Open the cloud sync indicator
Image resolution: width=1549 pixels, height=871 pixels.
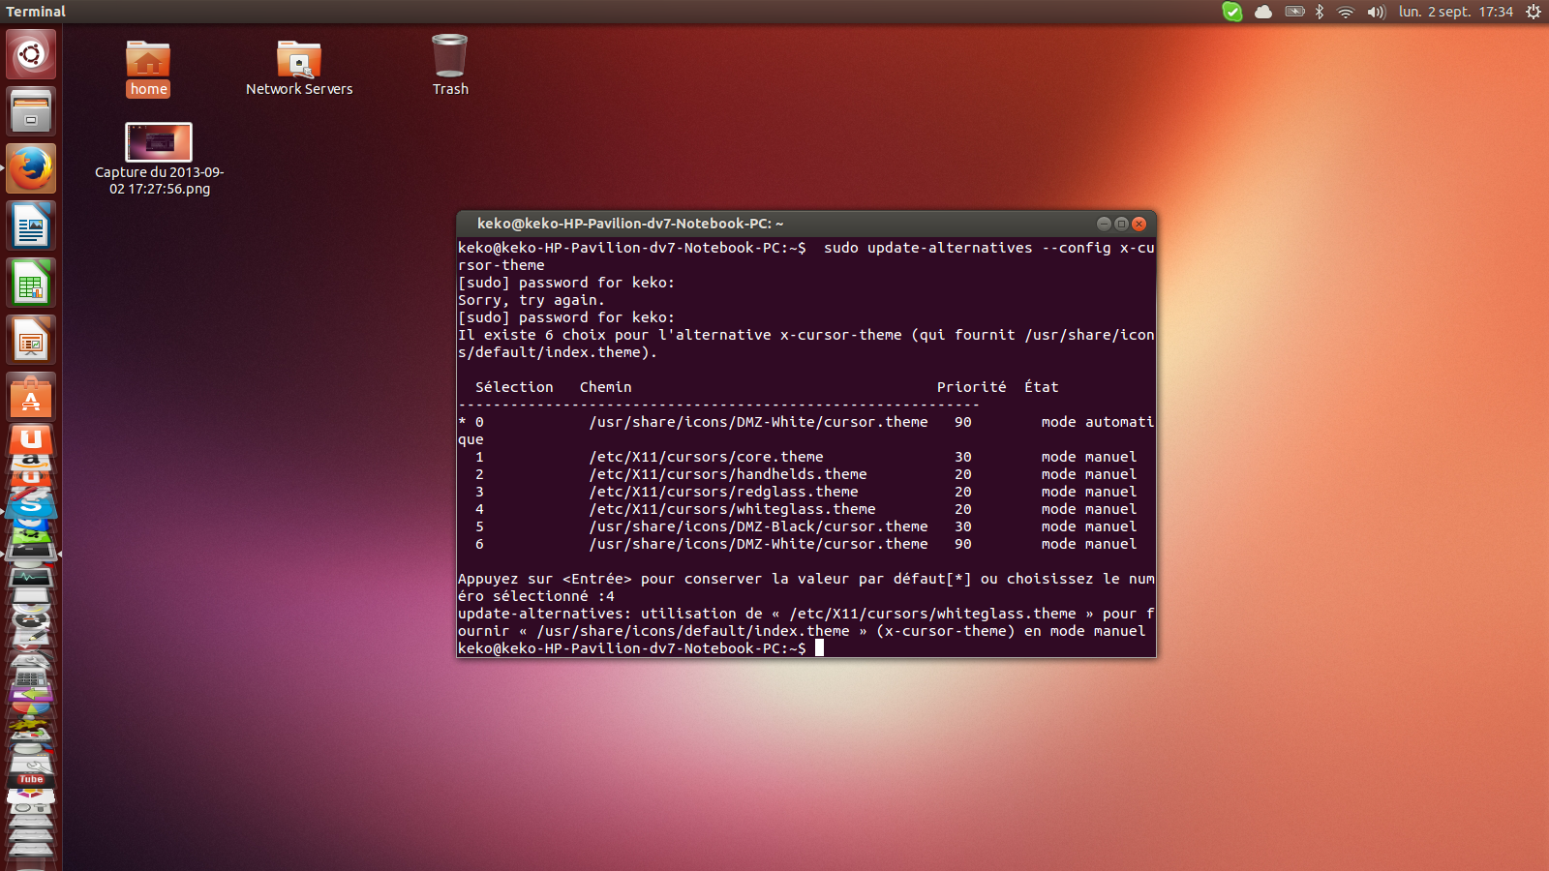pos(1263,12)
